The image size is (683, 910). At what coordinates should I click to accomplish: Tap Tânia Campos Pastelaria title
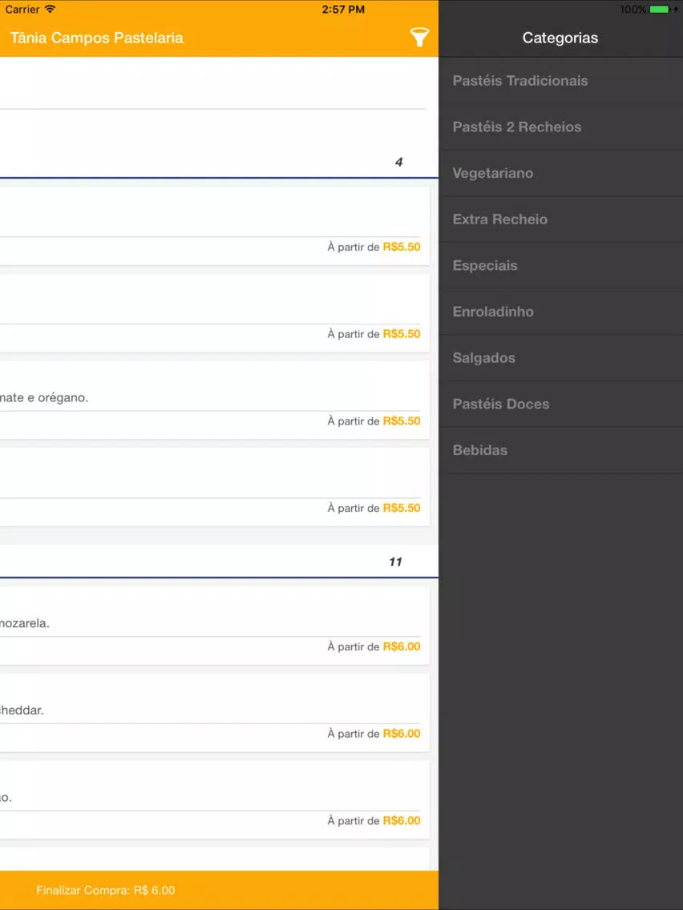tap(96, 38)
